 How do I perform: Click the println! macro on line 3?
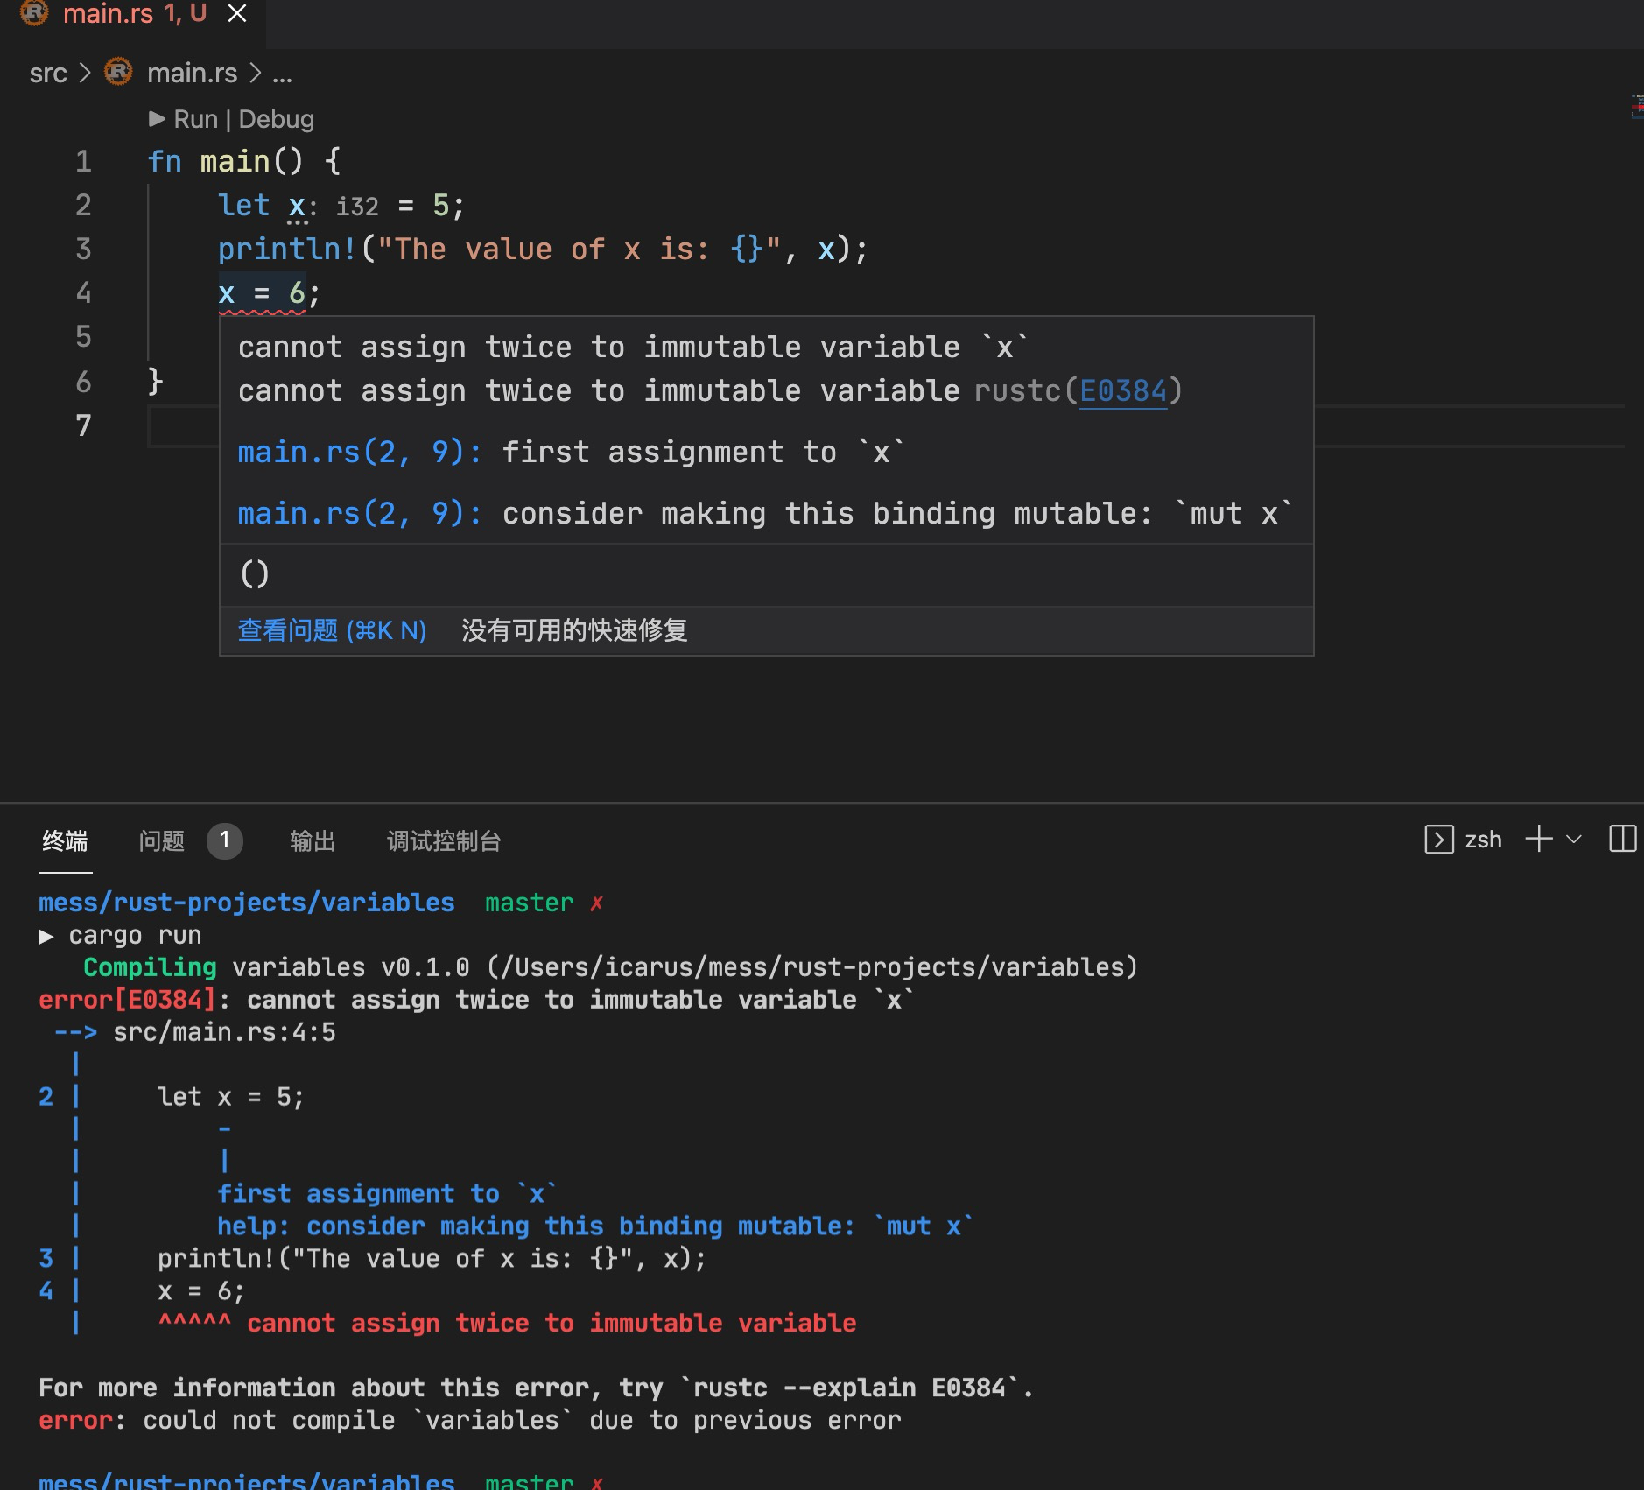287,250
